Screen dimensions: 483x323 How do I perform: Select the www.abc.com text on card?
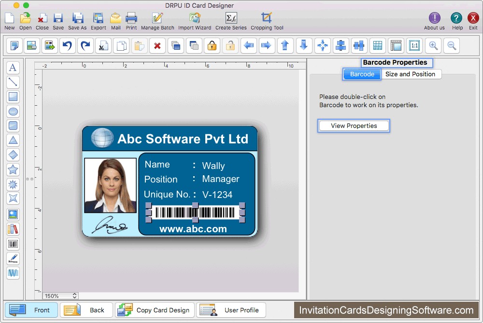coord(193,229)
